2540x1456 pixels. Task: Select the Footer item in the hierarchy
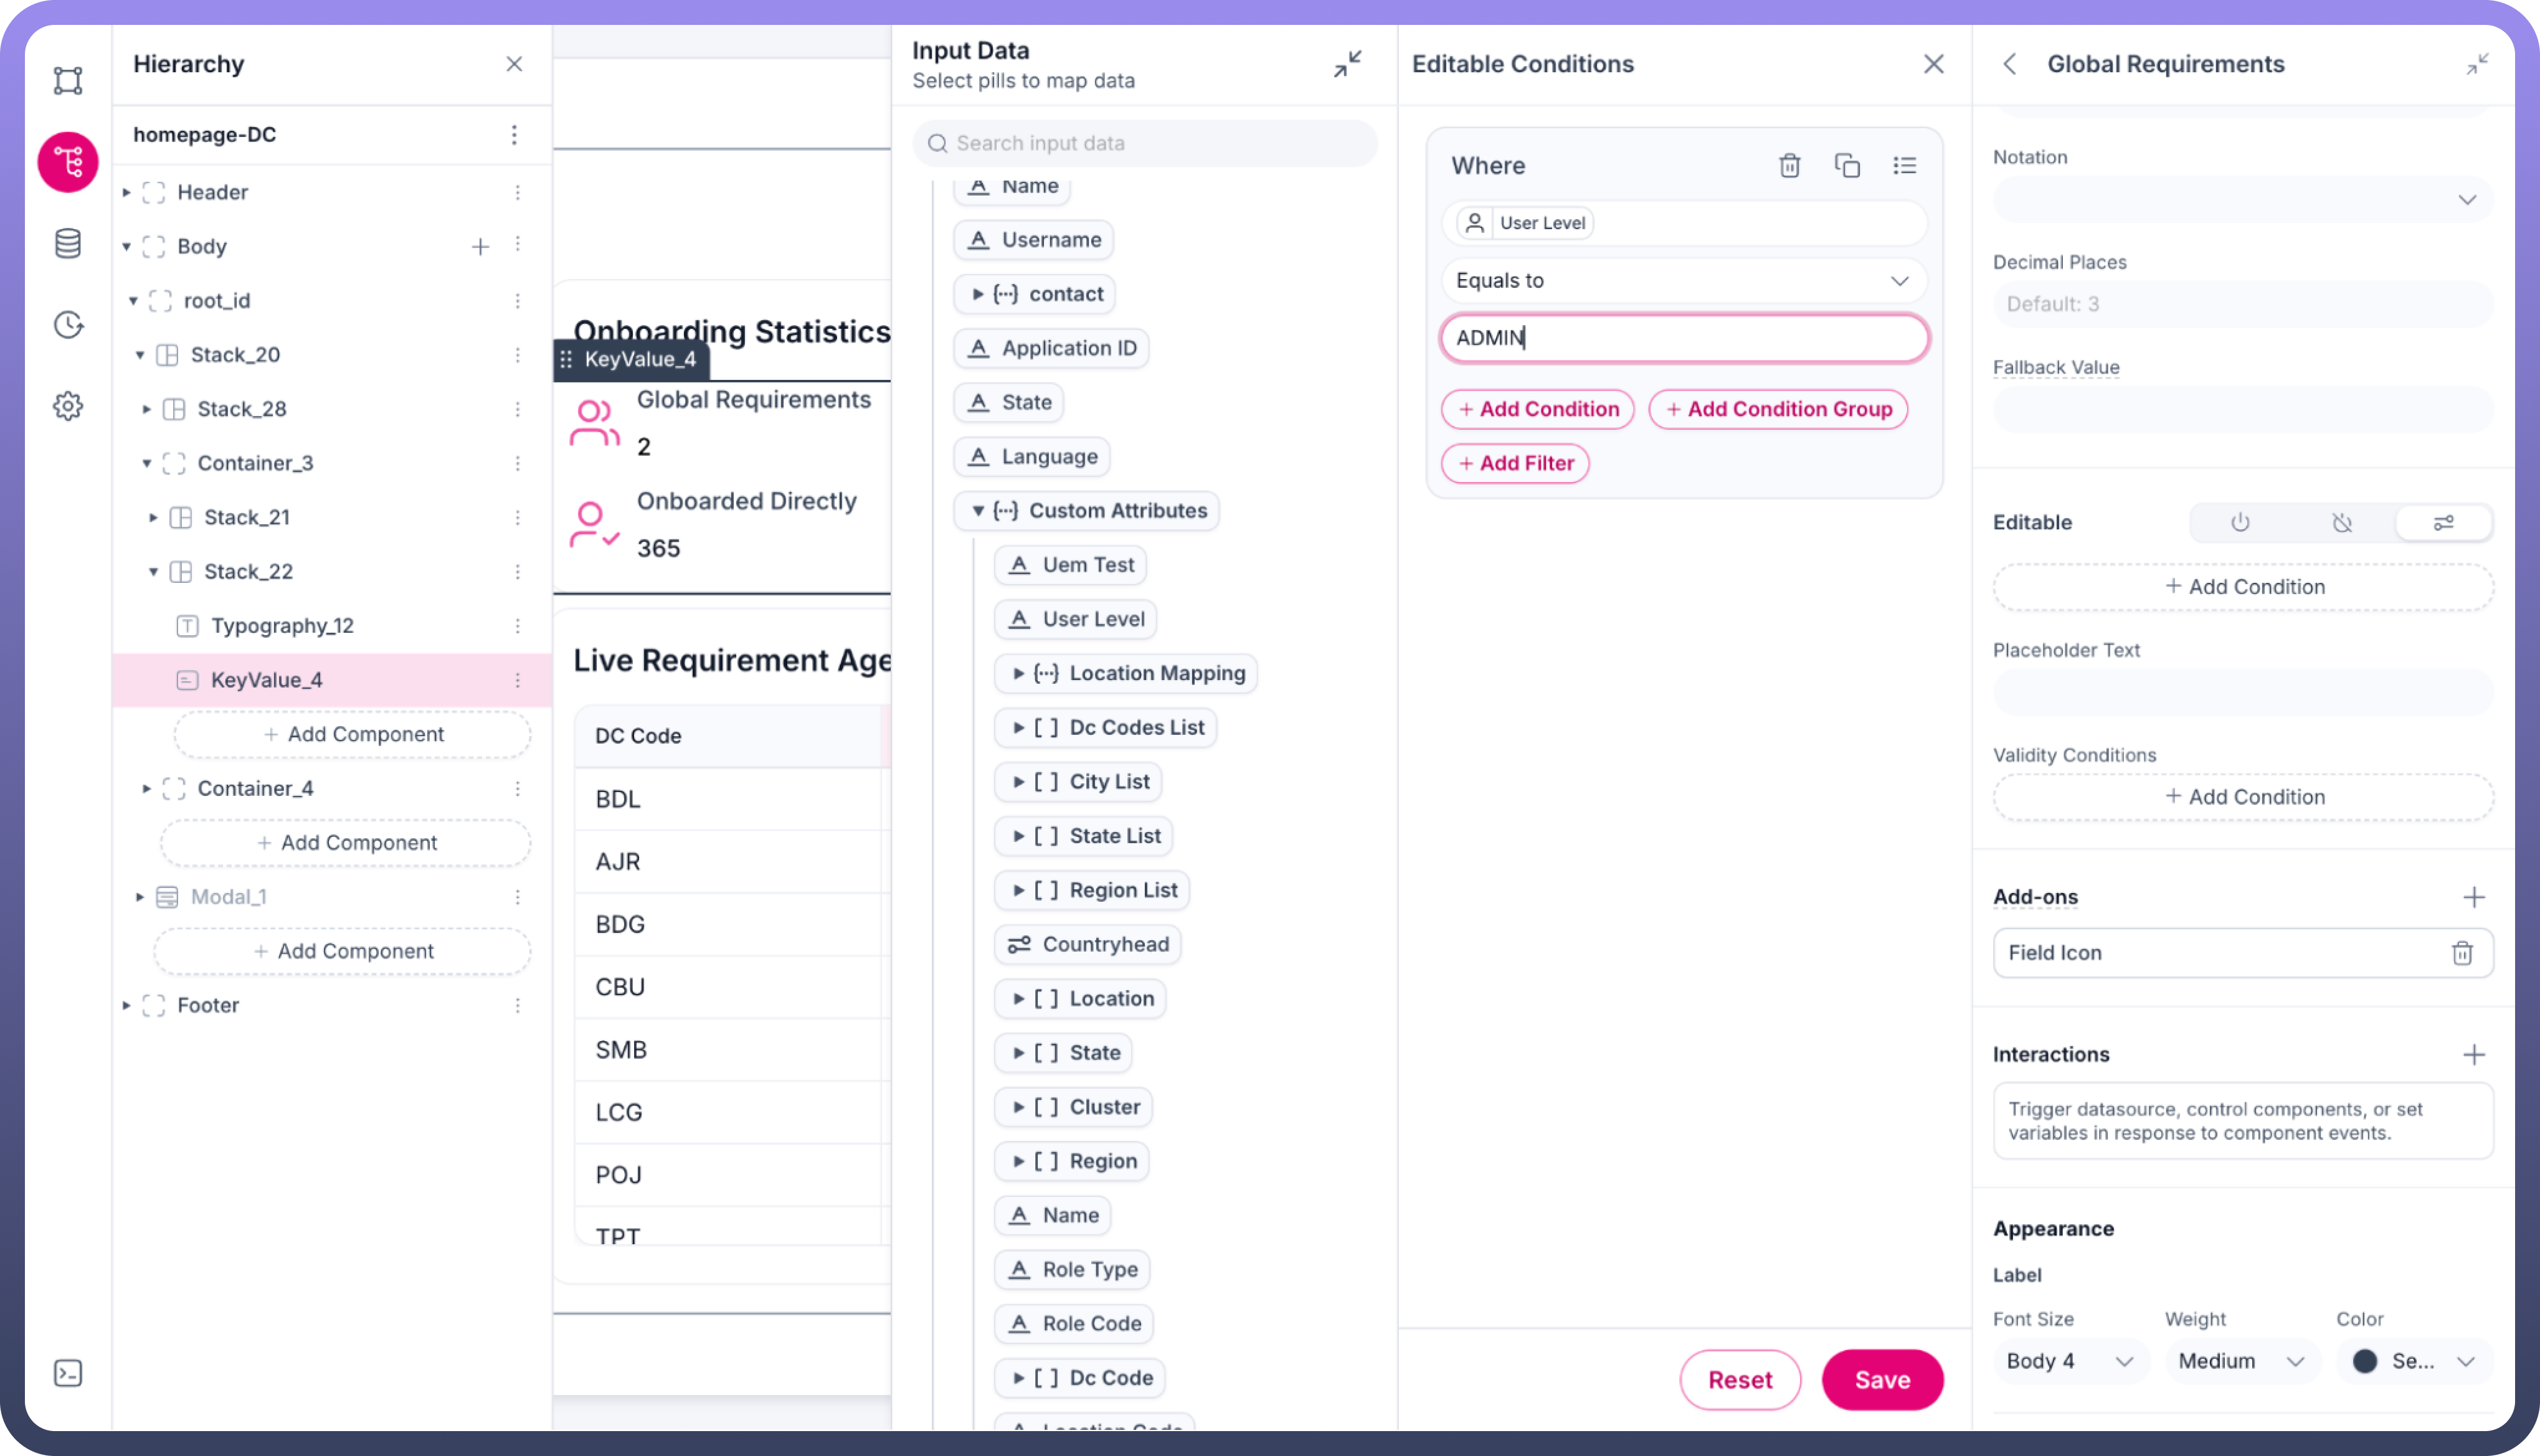click(208, 1005)
